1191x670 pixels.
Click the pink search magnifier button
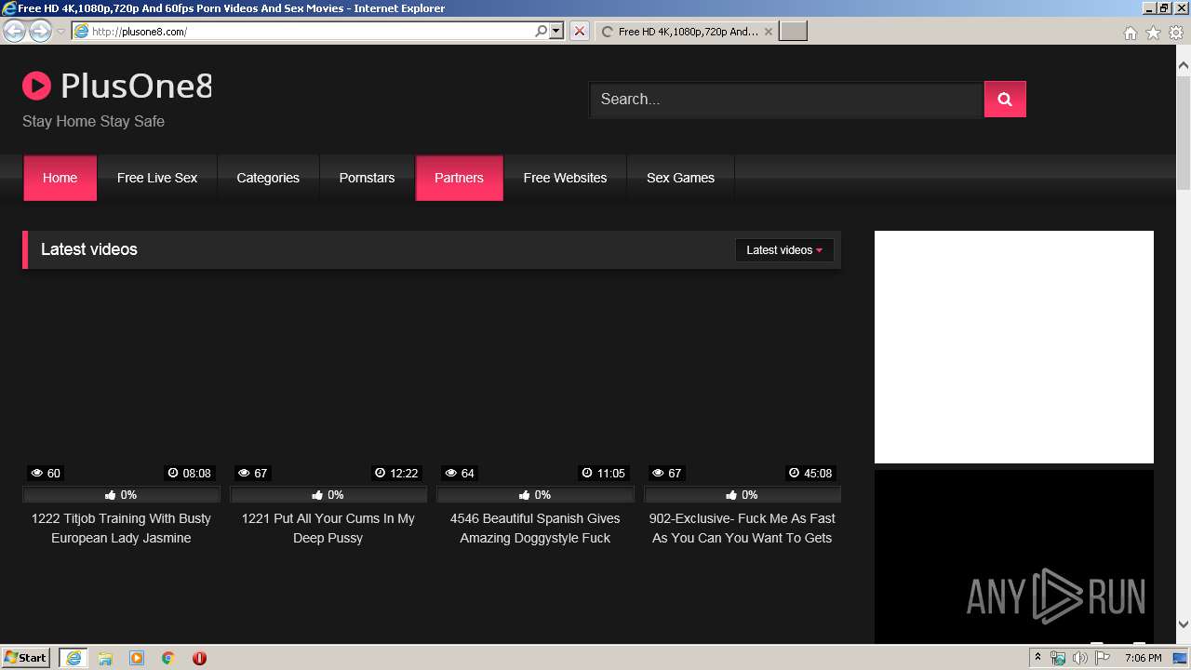(1005, 100)
